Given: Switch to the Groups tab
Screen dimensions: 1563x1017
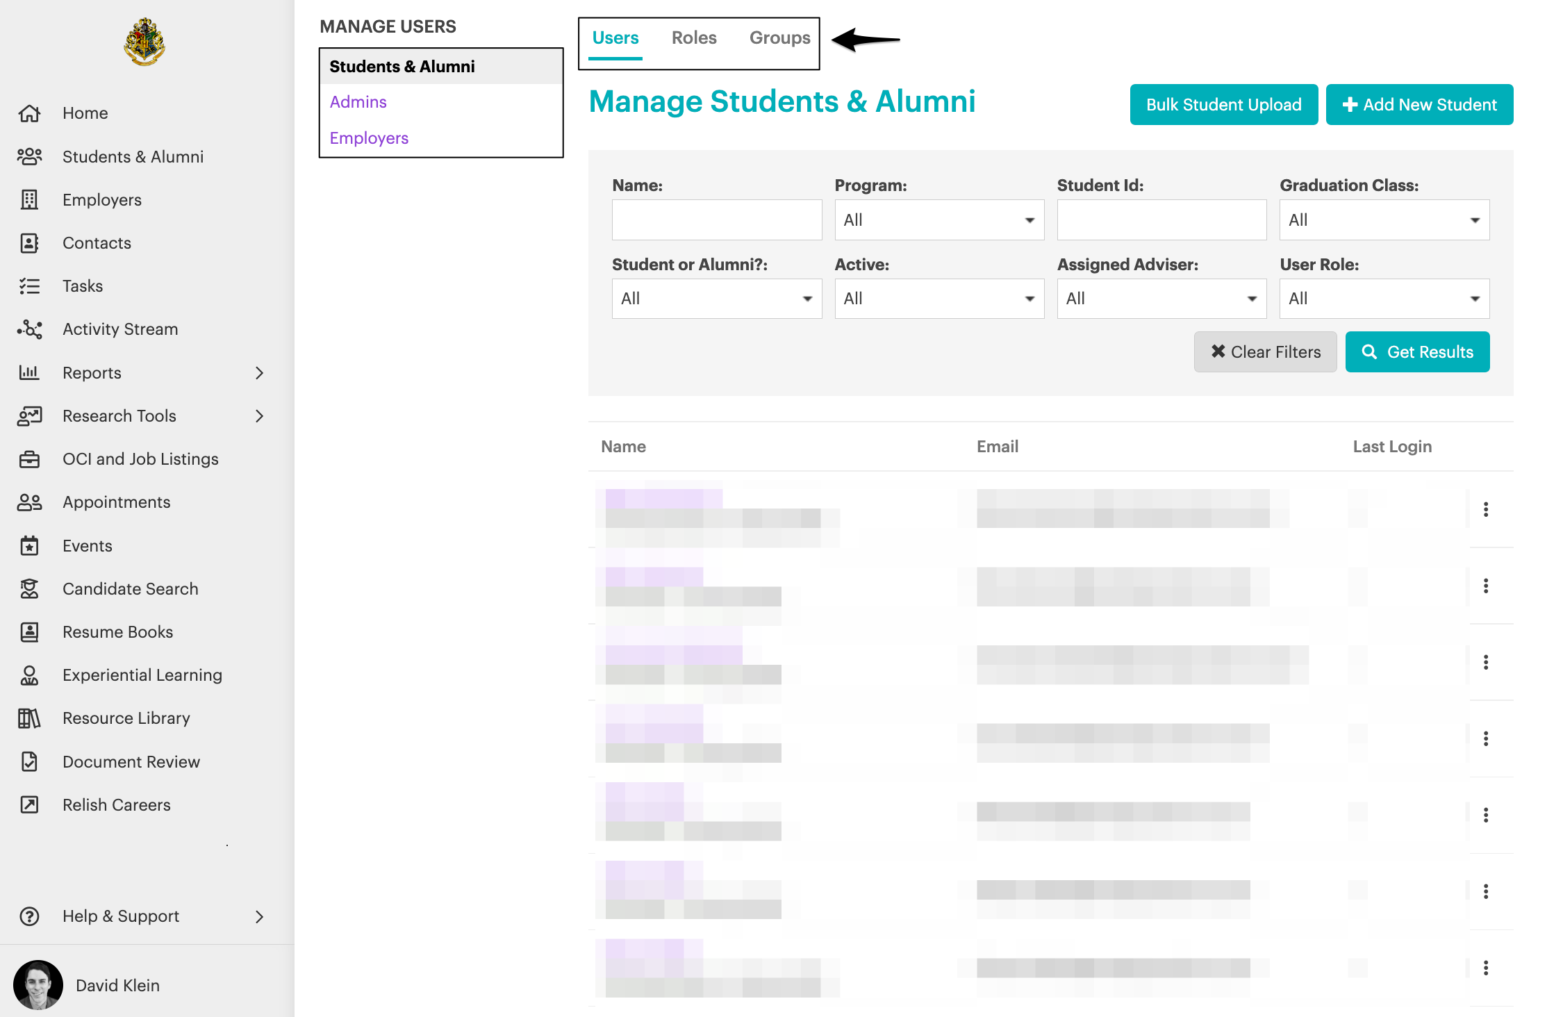Looking at the screenshot, I should [779, 38].
